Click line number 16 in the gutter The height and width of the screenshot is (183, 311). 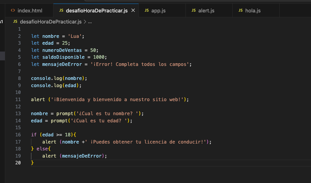(x=18, y=135)
